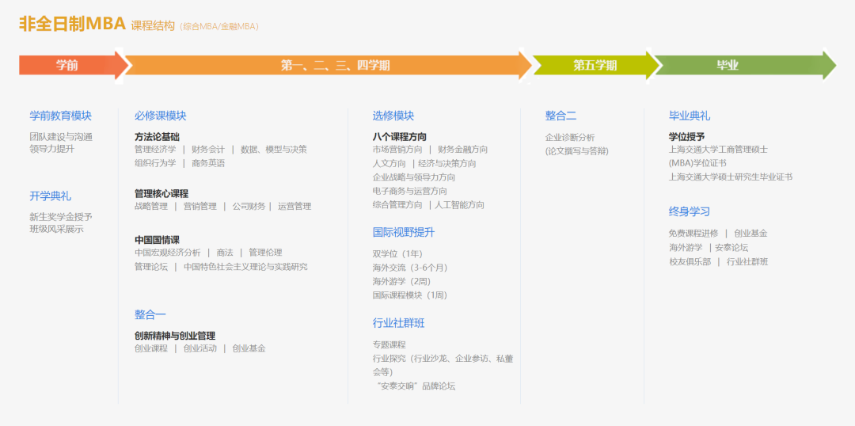Click the 整合二 heading
The height and width of the screenshot is (426, 855).
coord(560,116)
